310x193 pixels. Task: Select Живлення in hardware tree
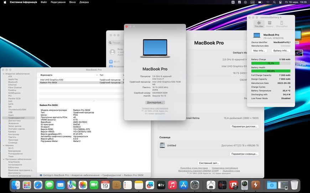pos(13,123)
